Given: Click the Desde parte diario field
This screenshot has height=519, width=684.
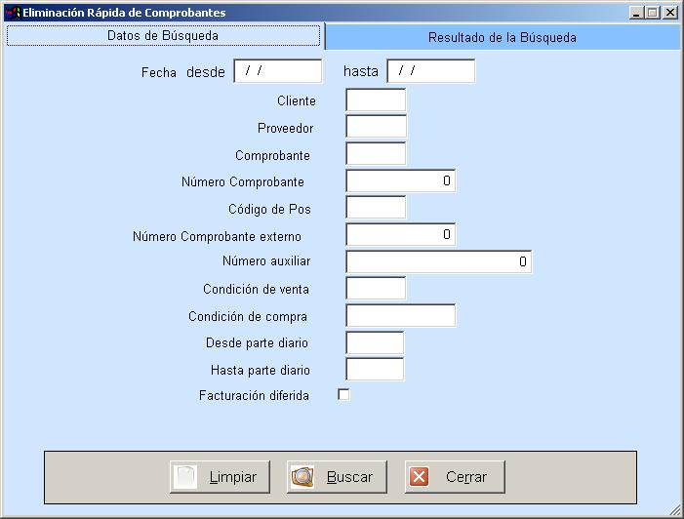Looking at the screenshot, I should 375,342.
